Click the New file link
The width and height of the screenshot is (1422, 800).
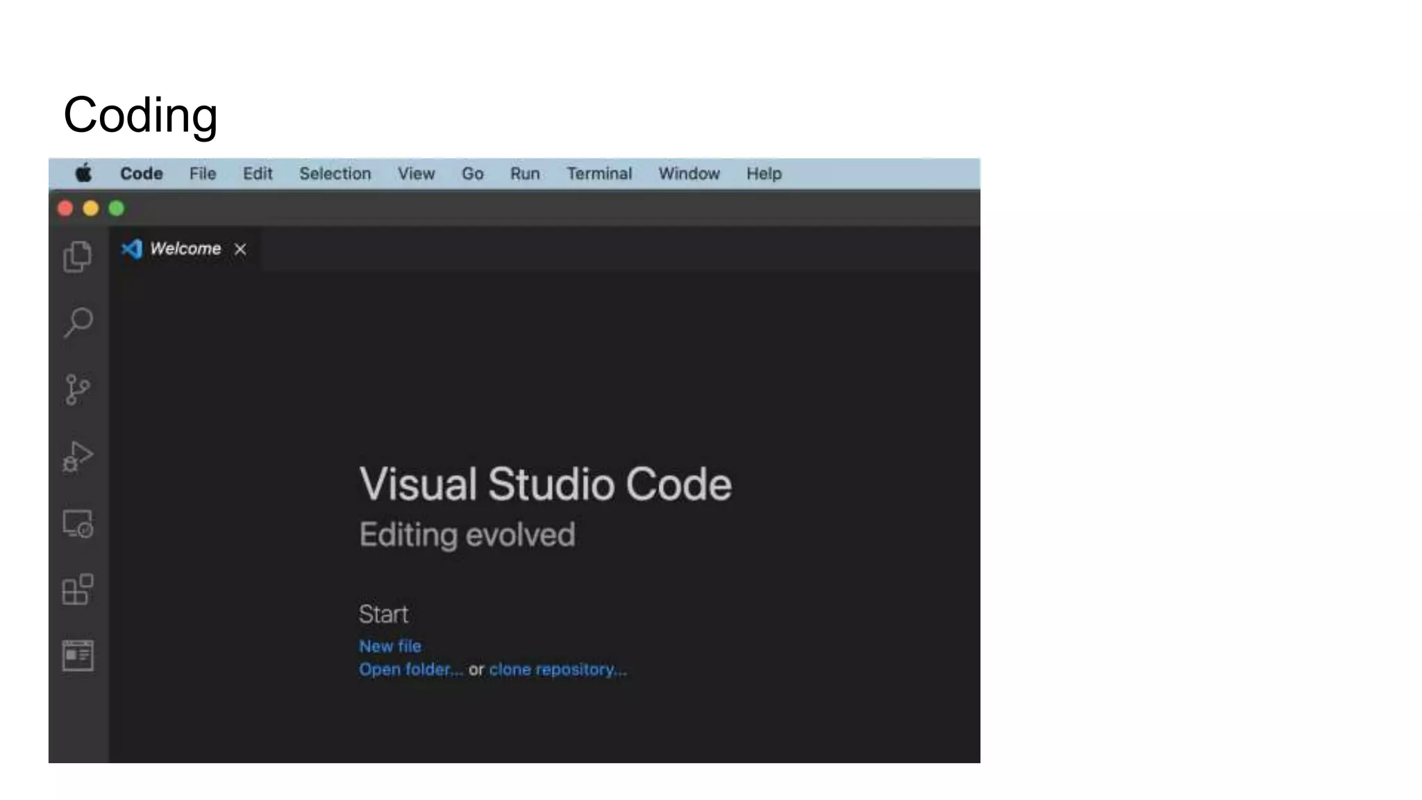[390, 647]
